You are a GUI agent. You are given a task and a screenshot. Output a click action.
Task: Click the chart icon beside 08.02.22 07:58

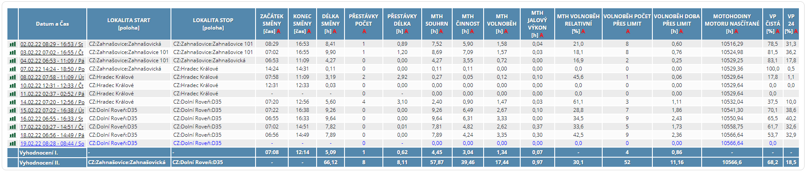[13, 77]
